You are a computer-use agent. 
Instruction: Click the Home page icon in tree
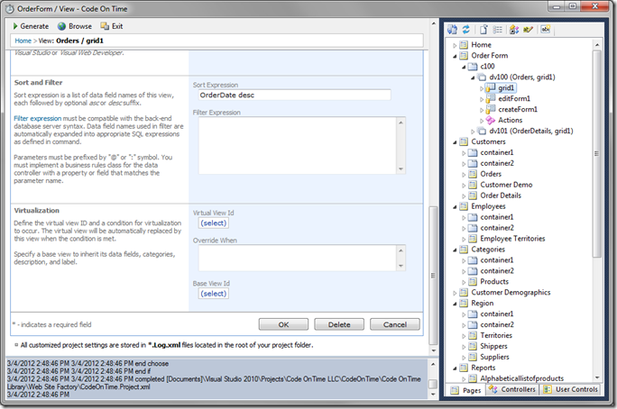tap(464, 45)
